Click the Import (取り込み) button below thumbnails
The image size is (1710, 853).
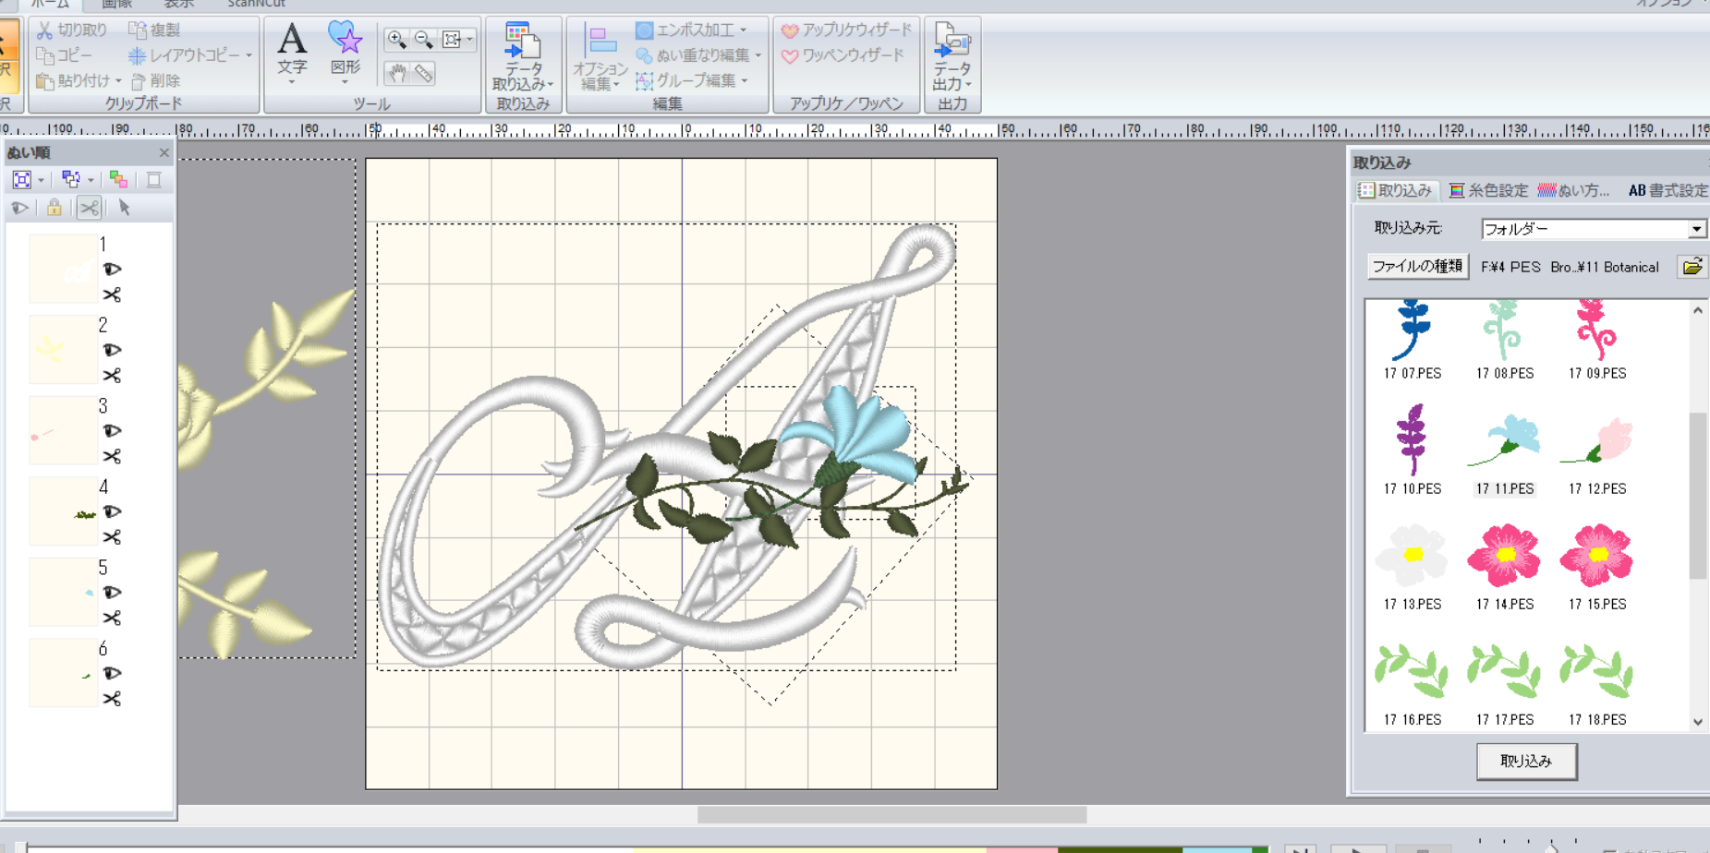point(1526,762)
